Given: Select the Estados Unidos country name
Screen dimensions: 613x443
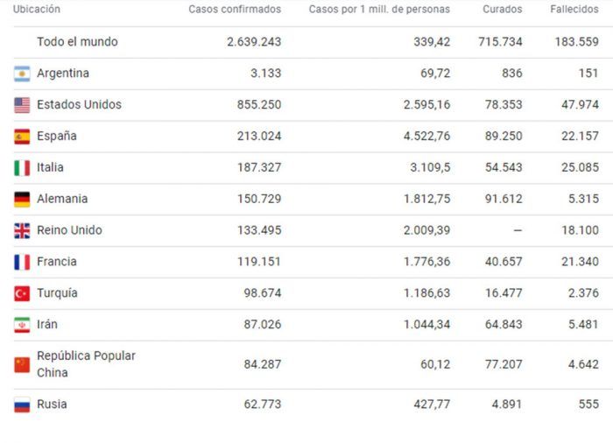Looking at the screenshot, I should tap(79, 104).
